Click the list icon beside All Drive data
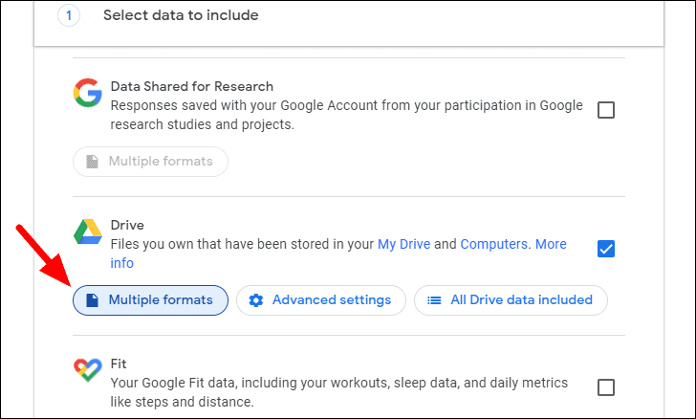This screenshot has width=696, height=419. pos(434,300)
